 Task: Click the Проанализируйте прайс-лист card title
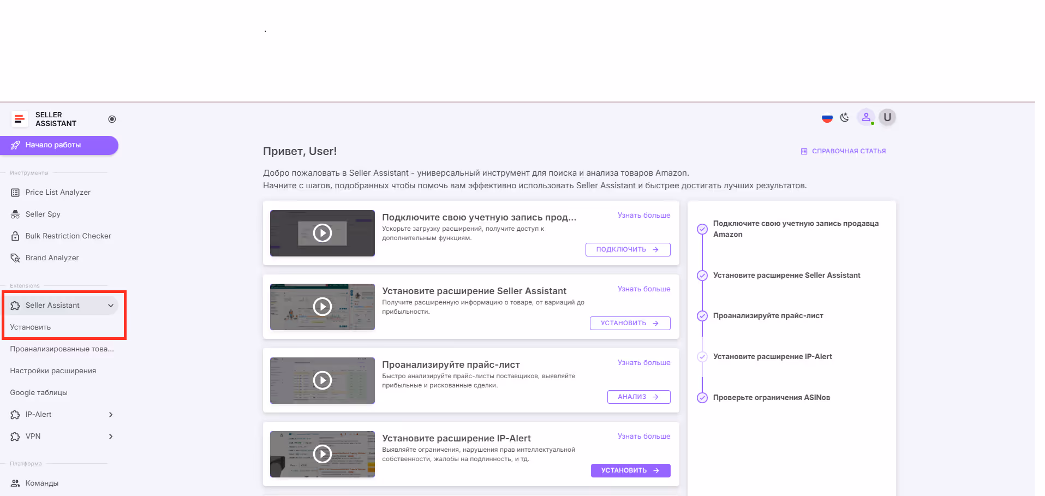[x=451, y=364]
